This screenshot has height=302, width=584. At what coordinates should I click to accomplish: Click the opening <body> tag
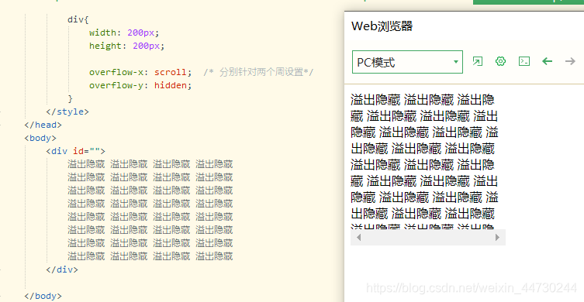click(x=40, y=139)
